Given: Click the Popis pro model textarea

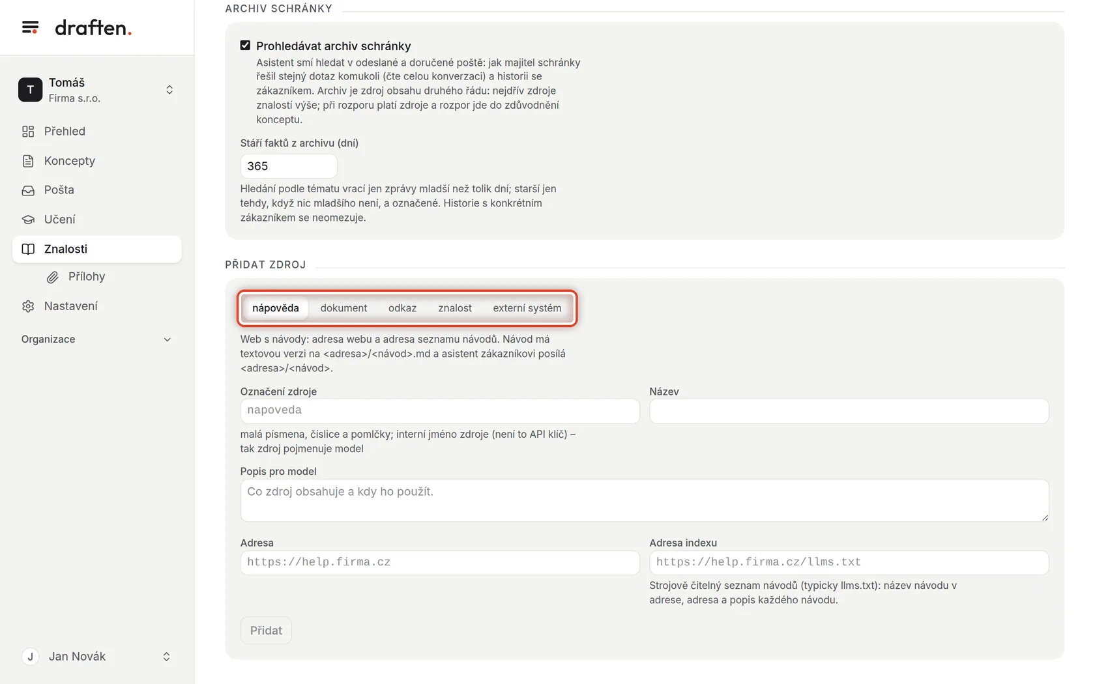Looking at the screenshot, I should coord(644,500).
